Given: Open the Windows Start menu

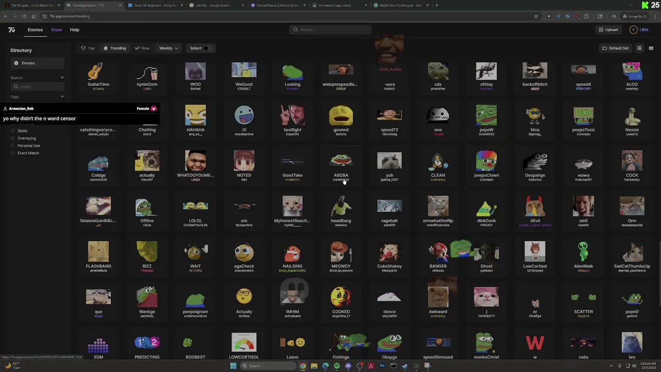Looking at the screenshot, I should click(x=233, y=366).
